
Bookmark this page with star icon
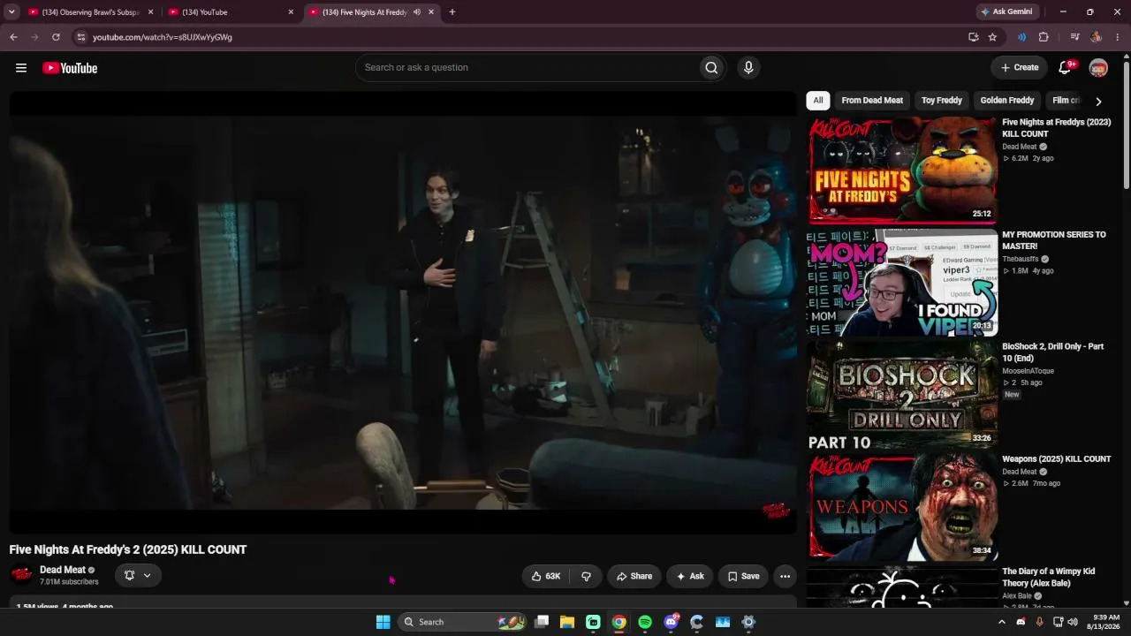coord(992,37)
